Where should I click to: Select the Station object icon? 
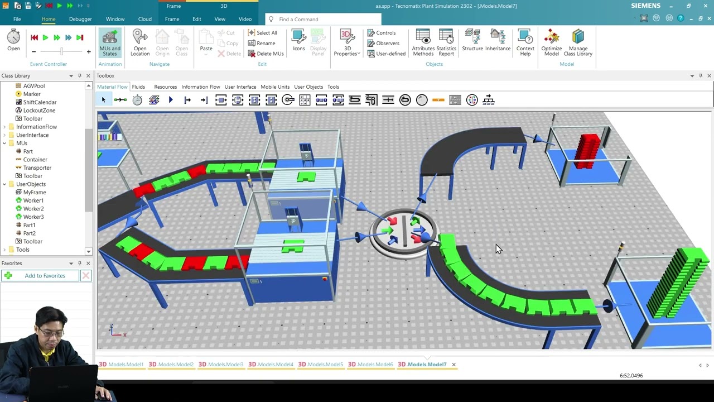pos(221,100)
